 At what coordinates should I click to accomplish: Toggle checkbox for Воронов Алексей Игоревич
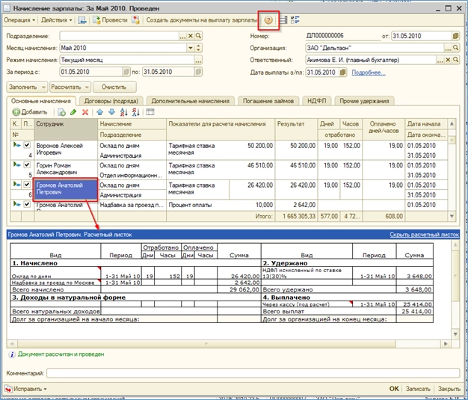pos(27,144)
